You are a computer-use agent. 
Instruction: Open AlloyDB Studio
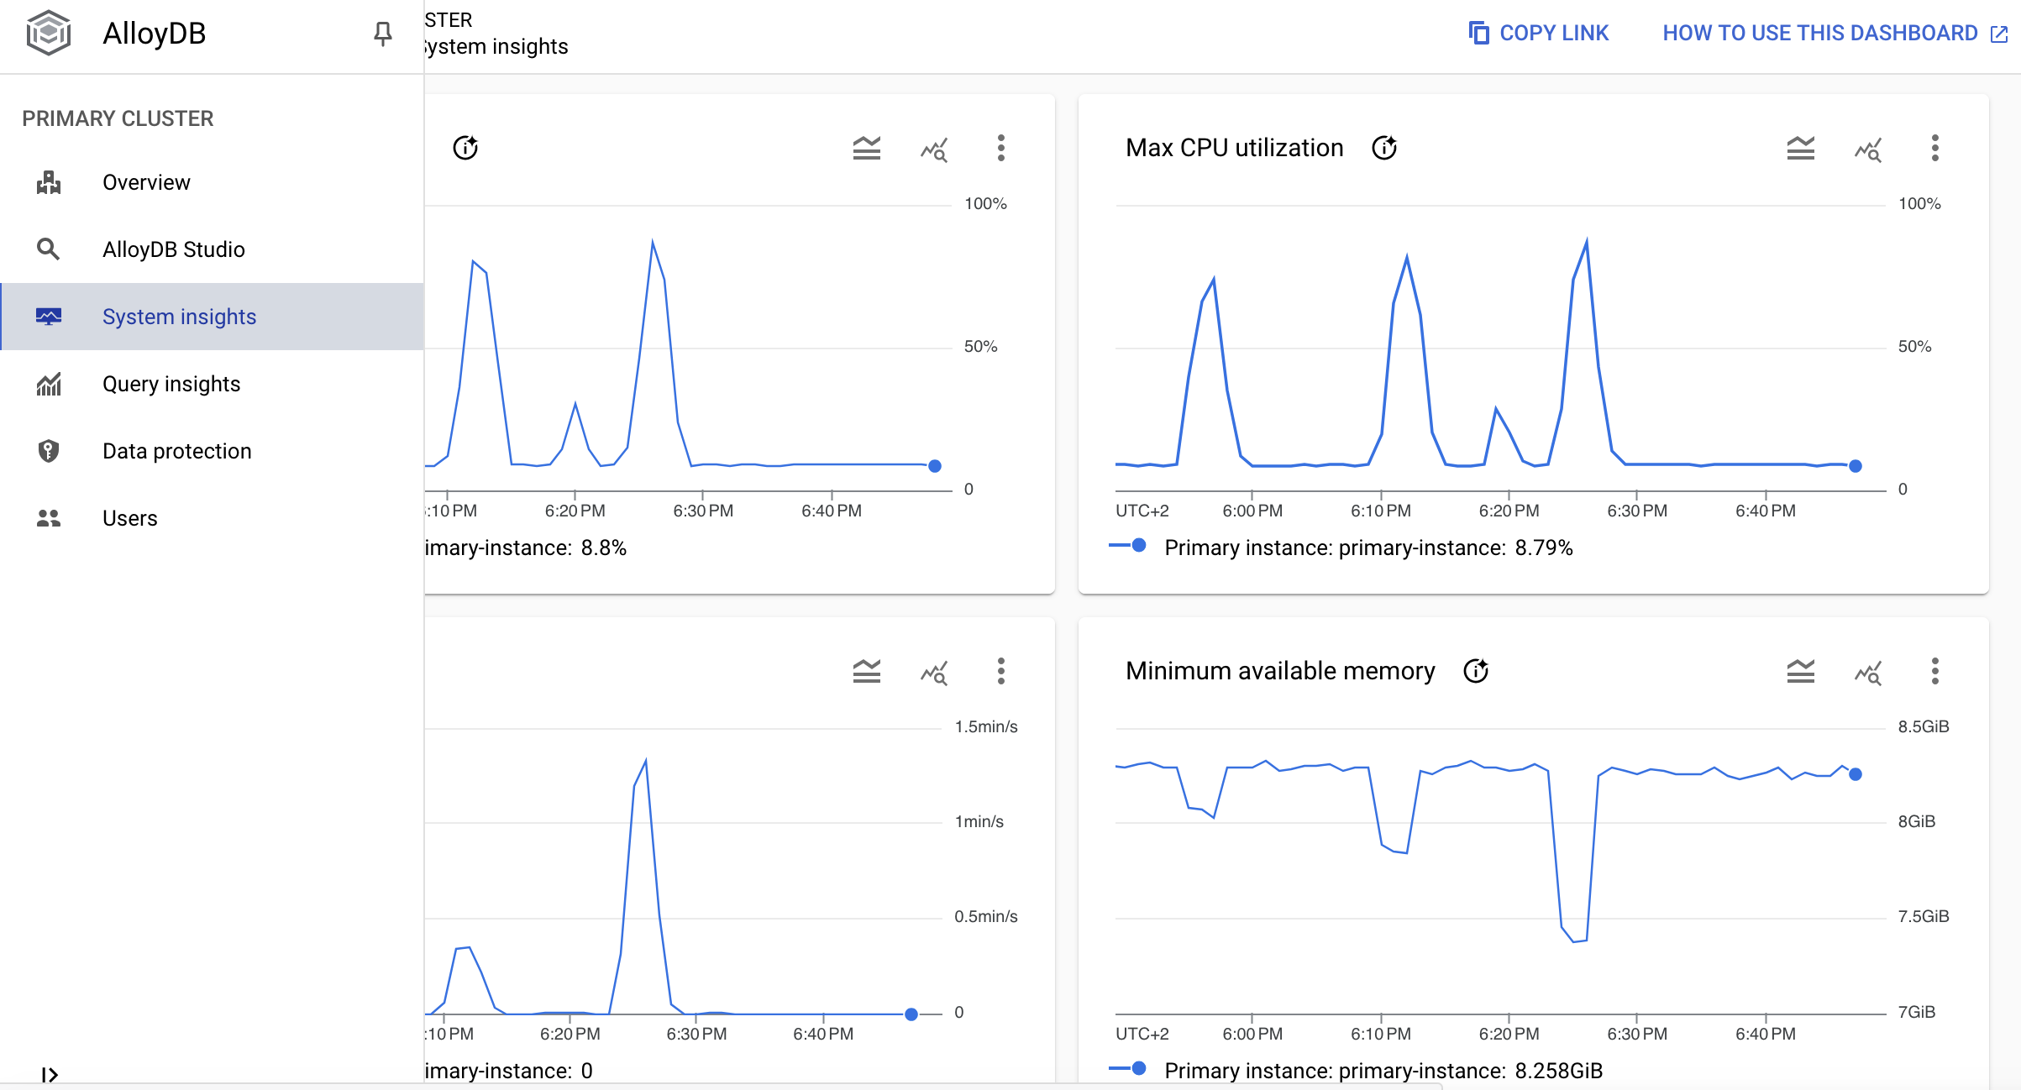pos(213,249)
